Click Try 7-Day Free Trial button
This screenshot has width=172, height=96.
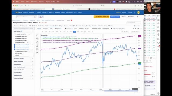tap(102, 17)
